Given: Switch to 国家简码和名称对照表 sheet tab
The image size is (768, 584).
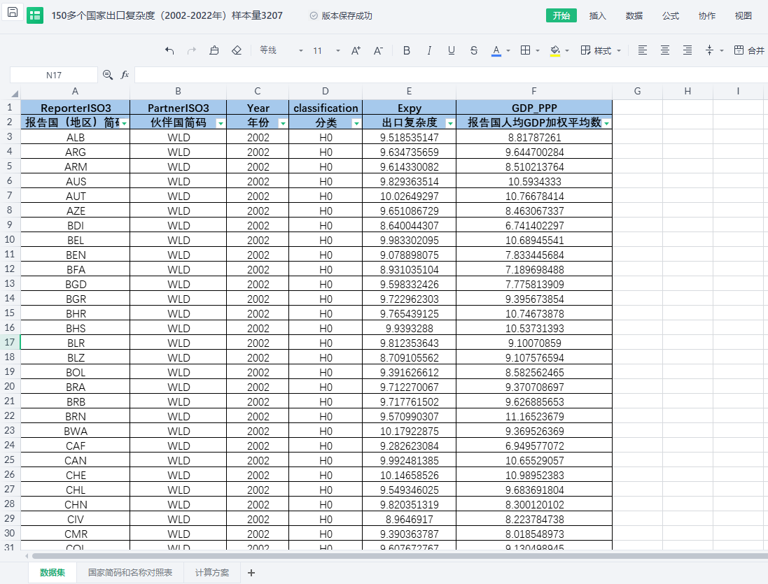Looking at the screenshot, I should 130,572.
